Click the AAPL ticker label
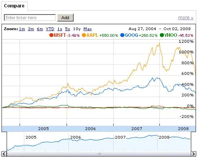The height and width of the screenshot is (159, 199). pyautogui.click(x=92, y=35)
